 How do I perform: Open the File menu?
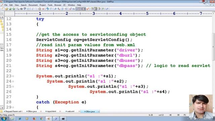point(6,5)
